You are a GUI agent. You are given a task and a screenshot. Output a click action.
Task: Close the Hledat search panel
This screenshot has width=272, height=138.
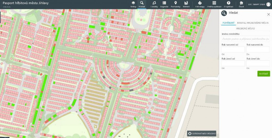click(x=268, y=14)
